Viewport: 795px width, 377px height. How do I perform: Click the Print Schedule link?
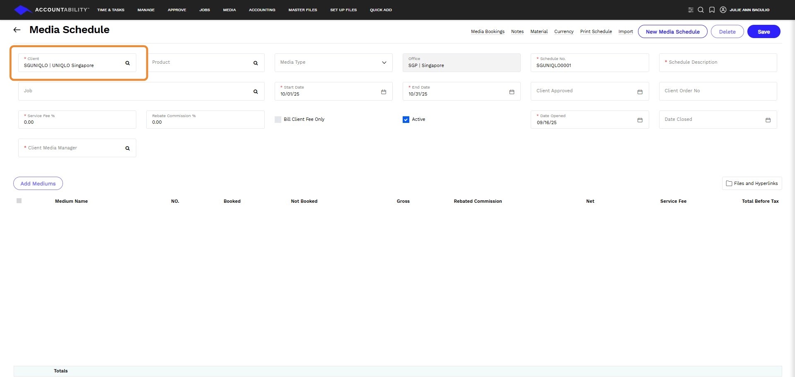[596, 31]
